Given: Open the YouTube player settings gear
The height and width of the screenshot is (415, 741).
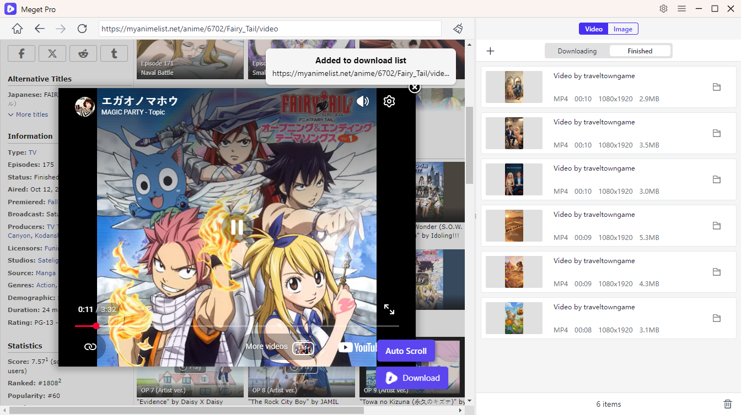Looking at the screenshot, I should [x=389, y=101].
